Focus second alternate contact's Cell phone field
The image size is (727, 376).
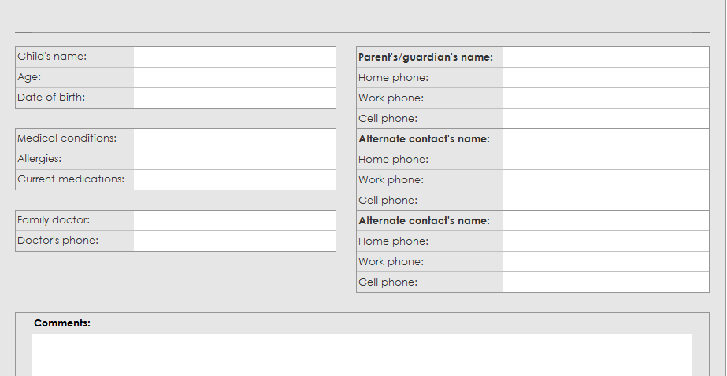605,282
